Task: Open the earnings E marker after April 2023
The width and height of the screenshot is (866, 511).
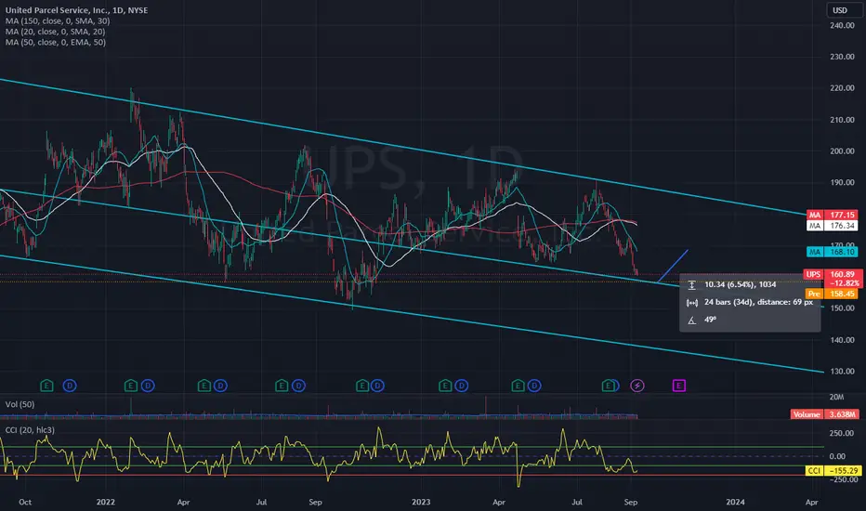Action: click(x=518, y=386)
